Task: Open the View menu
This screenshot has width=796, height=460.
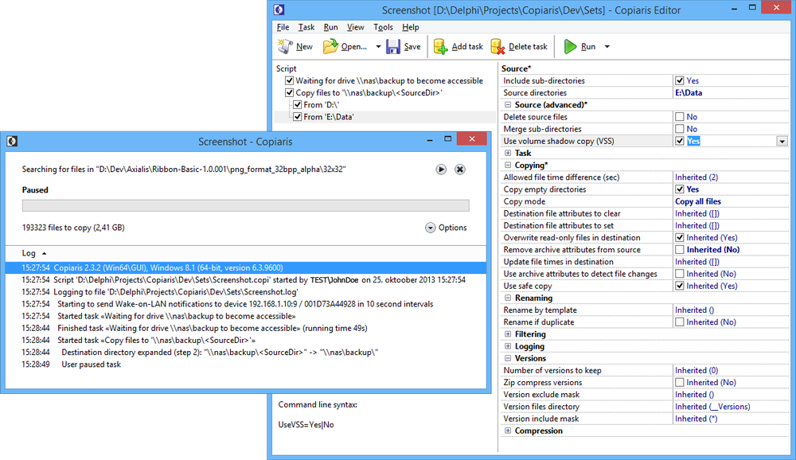Action: [355, 27]
